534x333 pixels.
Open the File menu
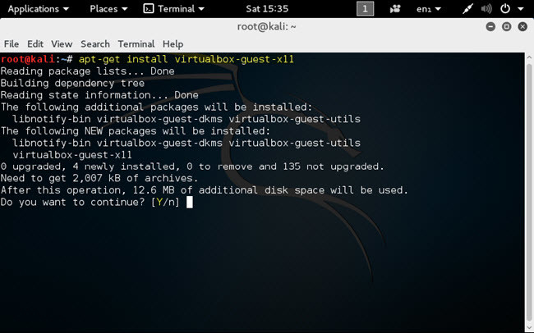point(12,44)
